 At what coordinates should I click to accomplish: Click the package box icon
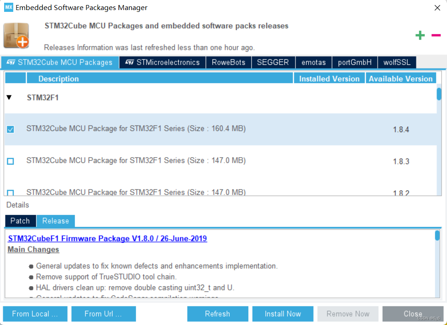coord(16,36)
